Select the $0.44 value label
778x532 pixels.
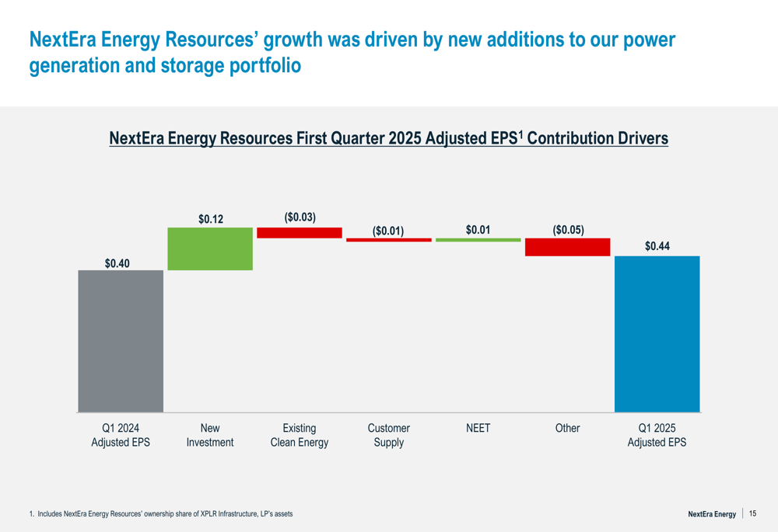[x=657, y=246]
